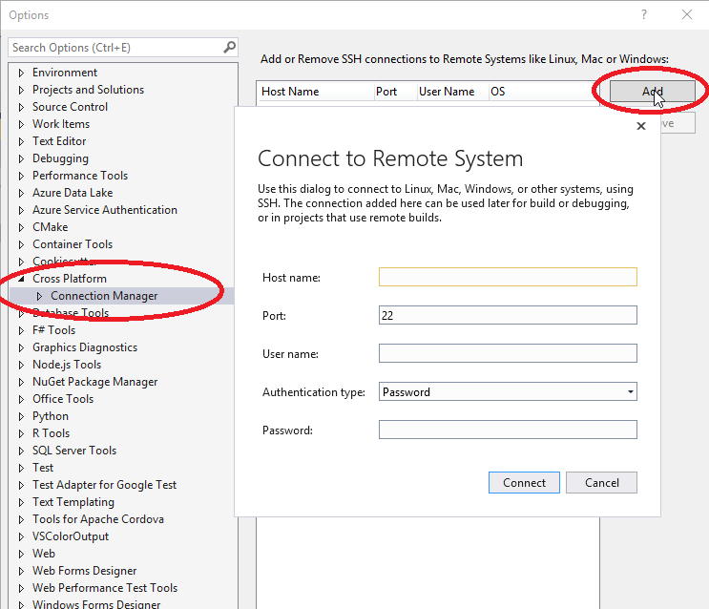
Task: Expand the Graphics Diagnostics node
Action: [x=21, y=348]
